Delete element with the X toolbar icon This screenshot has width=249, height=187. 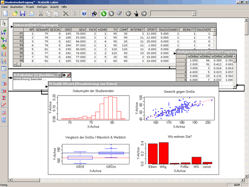pyautogui.click(x=66, y=14)
